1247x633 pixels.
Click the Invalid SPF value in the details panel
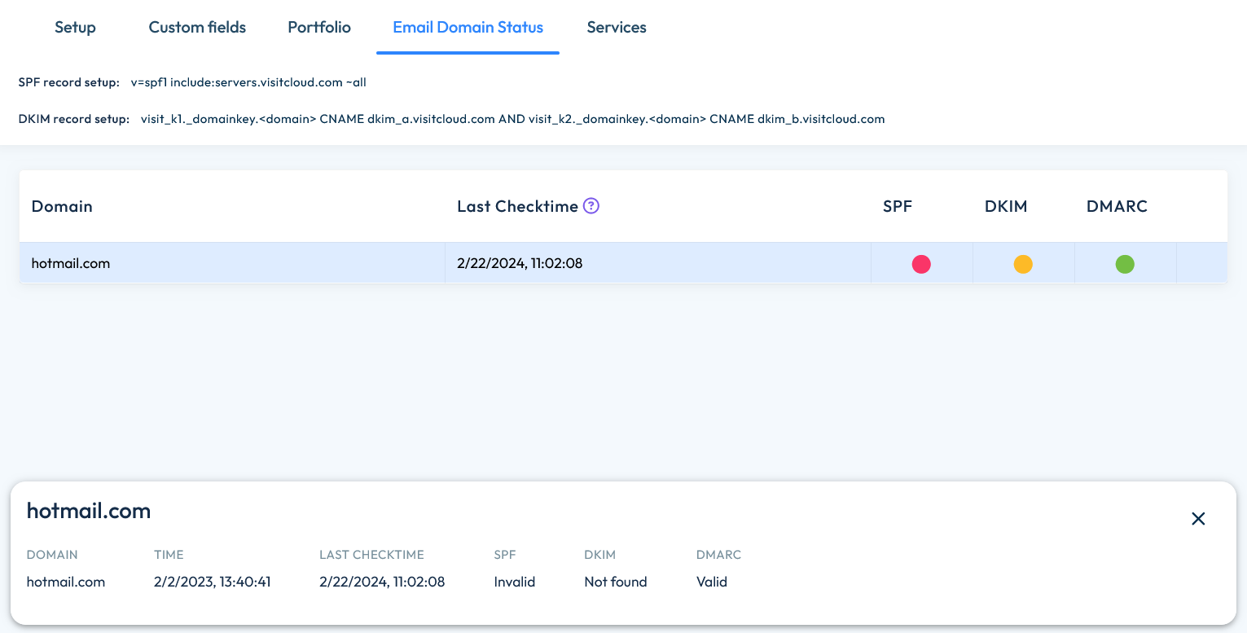514,582
